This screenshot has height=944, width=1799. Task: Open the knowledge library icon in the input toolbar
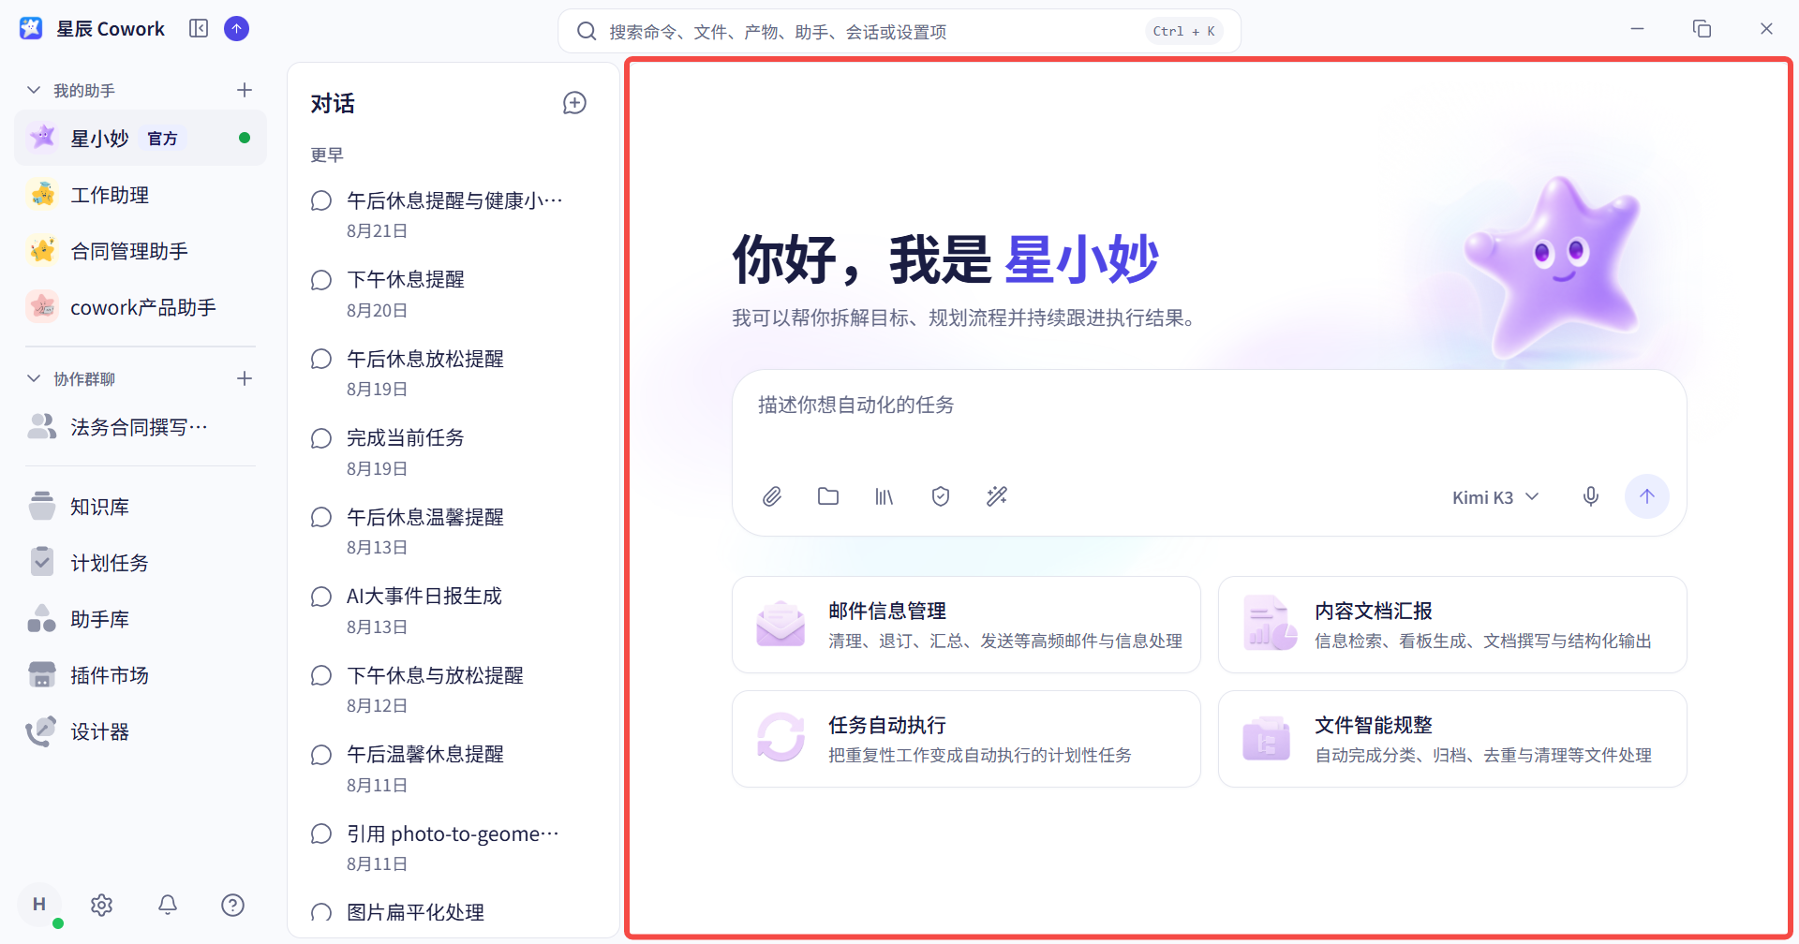[x=885, y=496]
